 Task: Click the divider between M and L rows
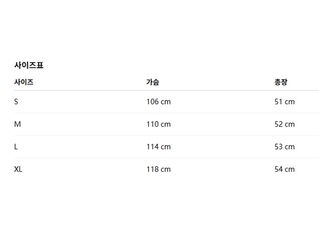coord(159,135)
